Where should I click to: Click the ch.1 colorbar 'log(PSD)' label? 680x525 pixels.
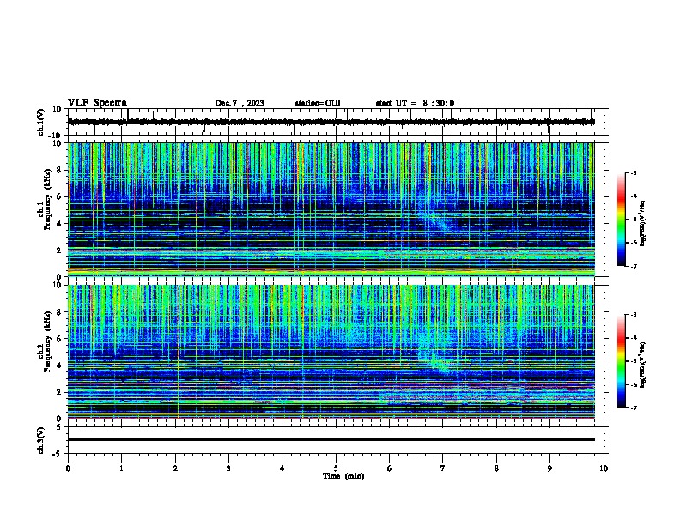[x=643, y=223]
